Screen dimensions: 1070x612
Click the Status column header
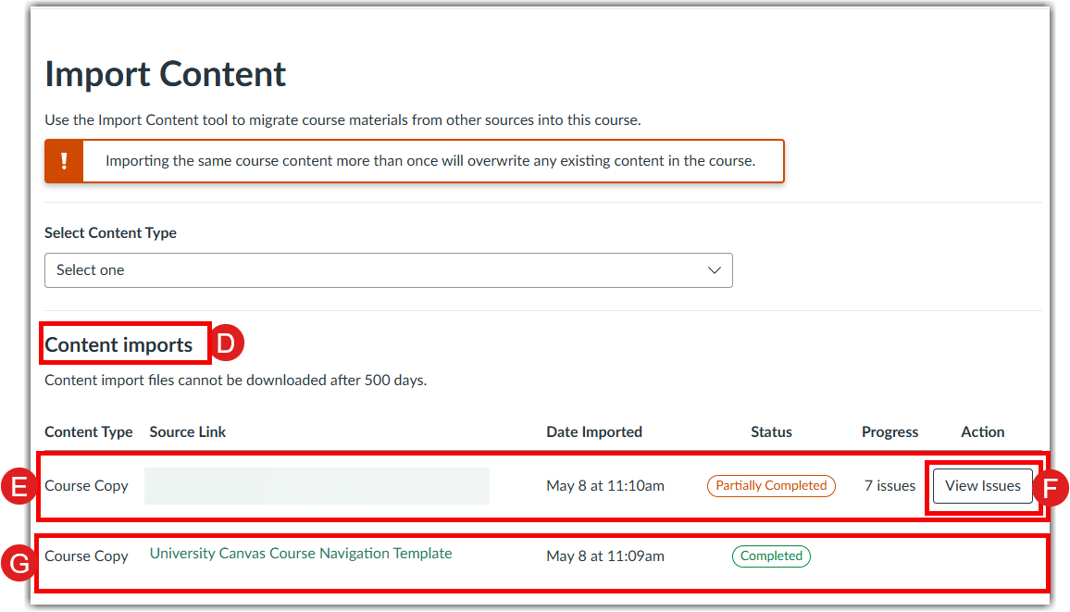pyautogui.click(x=771, y=432)
